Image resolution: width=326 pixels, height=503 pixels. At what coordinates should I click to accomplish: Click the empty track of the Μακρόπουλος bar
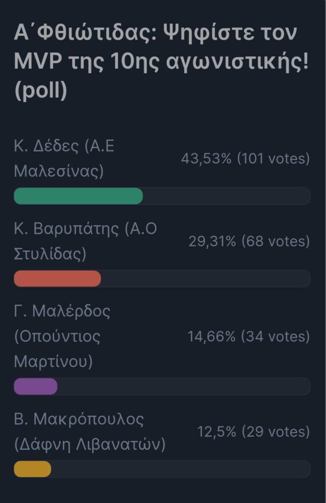click(181, 469)
